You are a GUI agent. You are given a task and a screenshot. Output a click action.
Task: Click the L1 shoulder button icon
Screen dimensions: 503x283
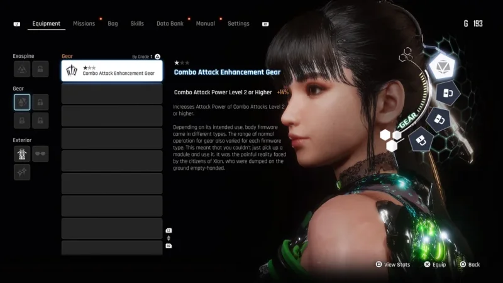17,24
